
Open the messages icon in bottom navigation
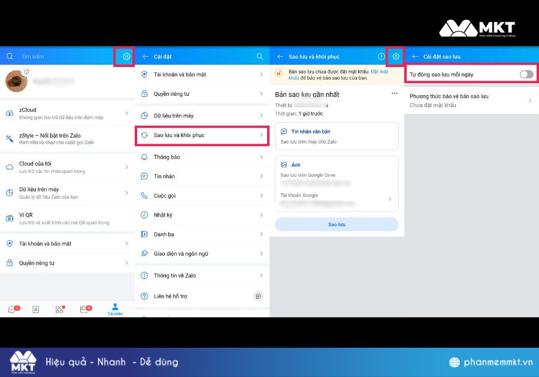pos(12,309)
